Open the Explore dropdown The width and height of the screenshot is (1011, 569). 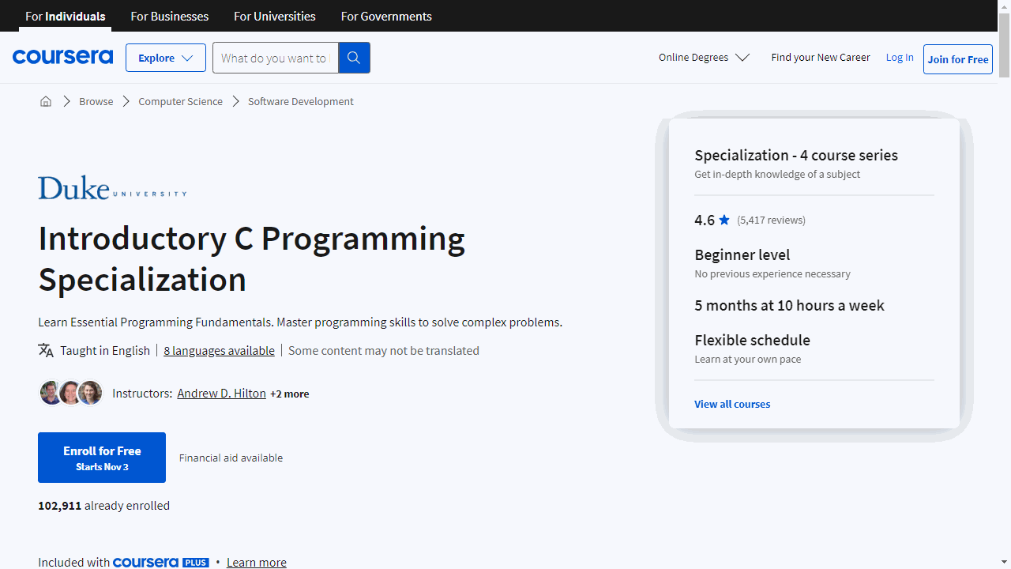coord(166,58)
